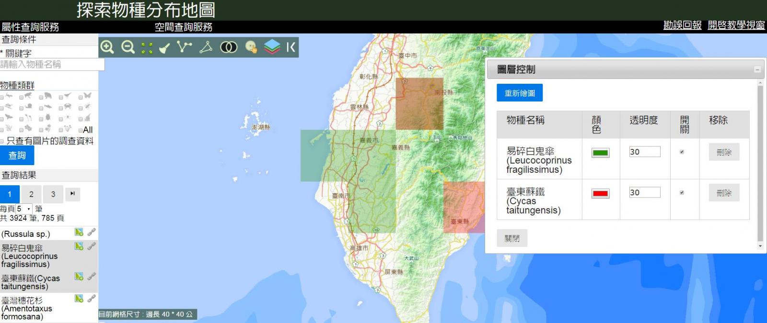Minimize the 圖層控制 panel
The image size is (767, 323).
757,70
